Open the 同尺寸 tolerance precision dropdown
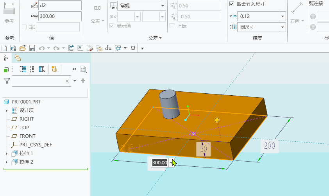 click(283, 27)
